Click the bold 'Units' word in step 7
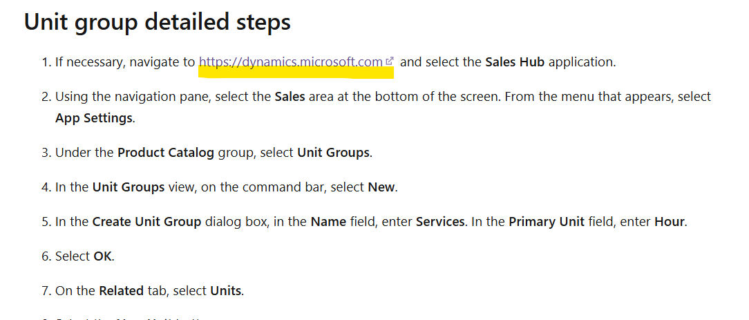This screenshot has width=749, height=320. pos(226,290)
